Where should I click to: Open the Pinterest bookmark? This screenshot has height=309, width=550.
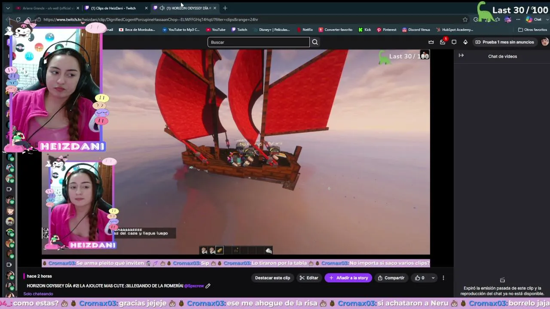pyautogui.click(x=387, y=30)
